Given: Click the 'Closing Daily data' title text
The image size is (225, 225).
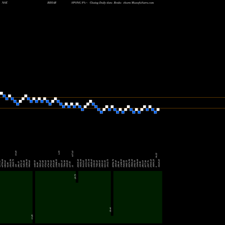Looking at the screenshot, I should tap(101, 3).
